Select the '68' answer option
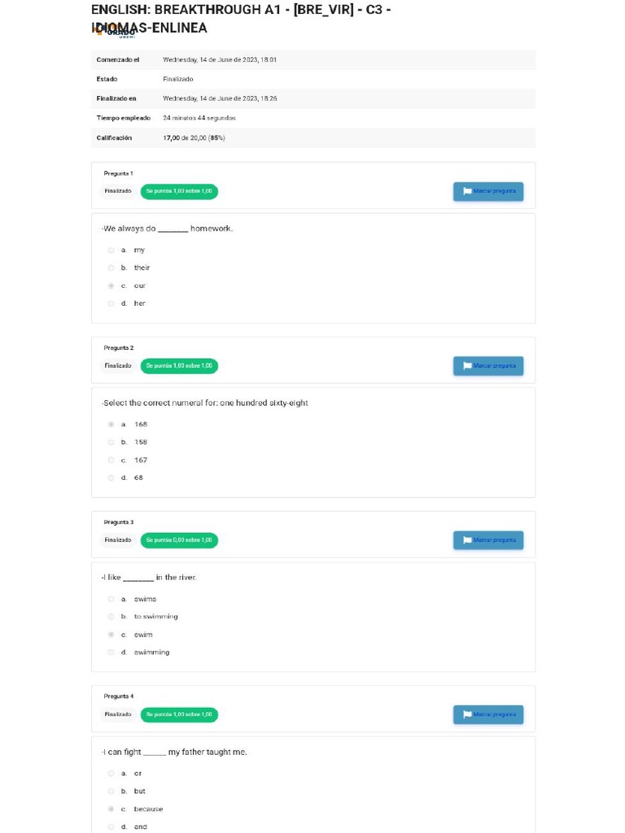625x833 pixels. (x=111, y=478)
